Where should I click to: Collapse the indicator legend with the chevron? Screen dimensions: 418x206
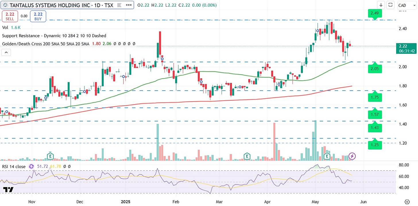pyautogui.click(x=6, y=52)
